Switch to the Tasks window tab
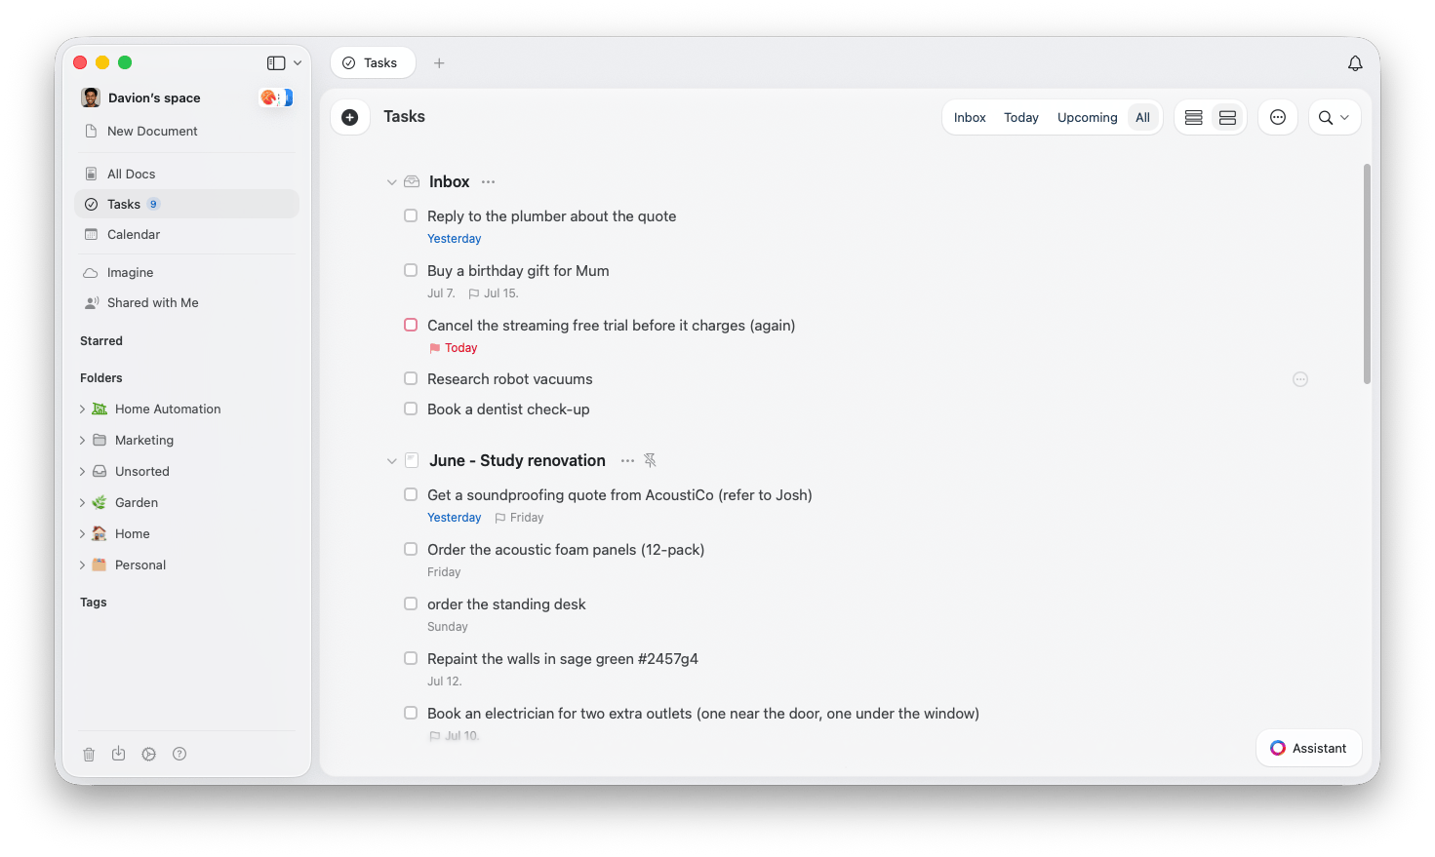1435x857 pixels. pyautogui.click(x=373, y=62)
